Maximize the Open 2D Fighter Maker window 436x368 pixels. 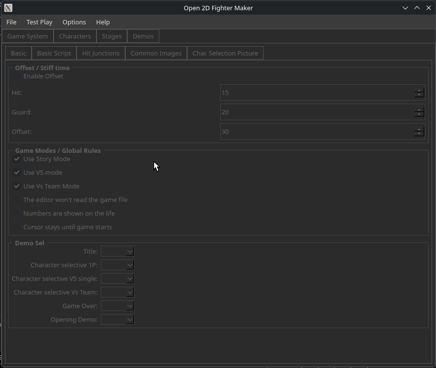pos(417,8)
